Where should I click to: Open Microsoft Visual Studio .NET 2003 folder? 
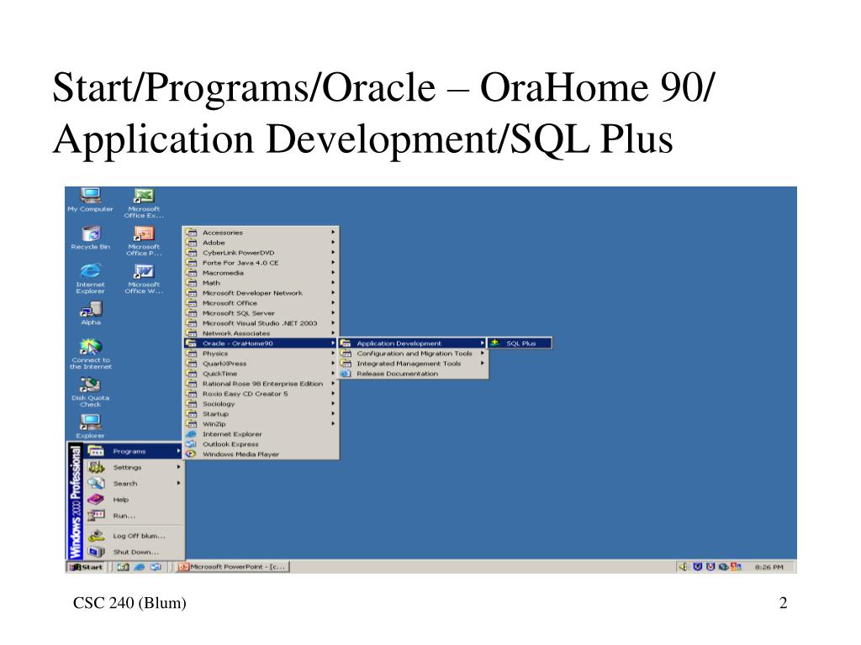point(261,323)
